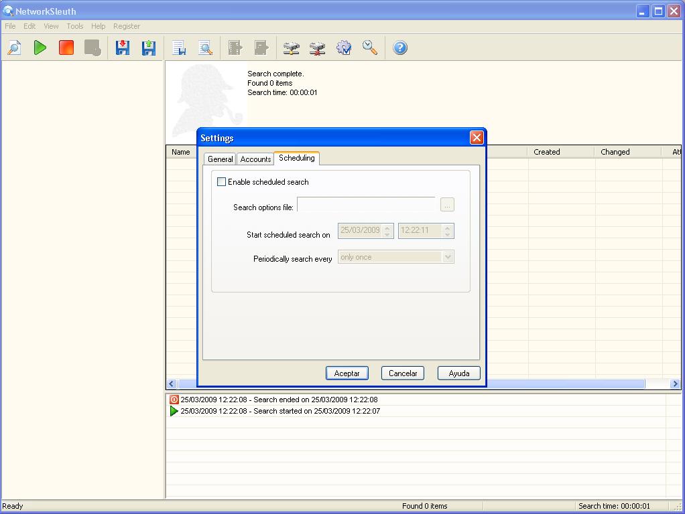Open the Help menu
Screen dimensions: 685x514
pyautogui.click(x=99, y=26)
